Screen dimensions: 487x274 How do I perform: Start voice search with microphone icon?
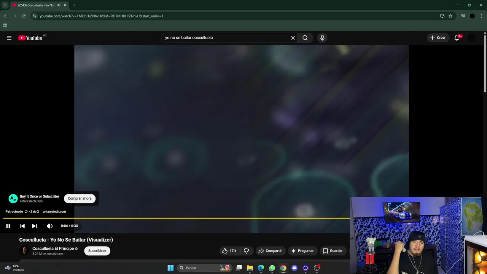[322, 38]
